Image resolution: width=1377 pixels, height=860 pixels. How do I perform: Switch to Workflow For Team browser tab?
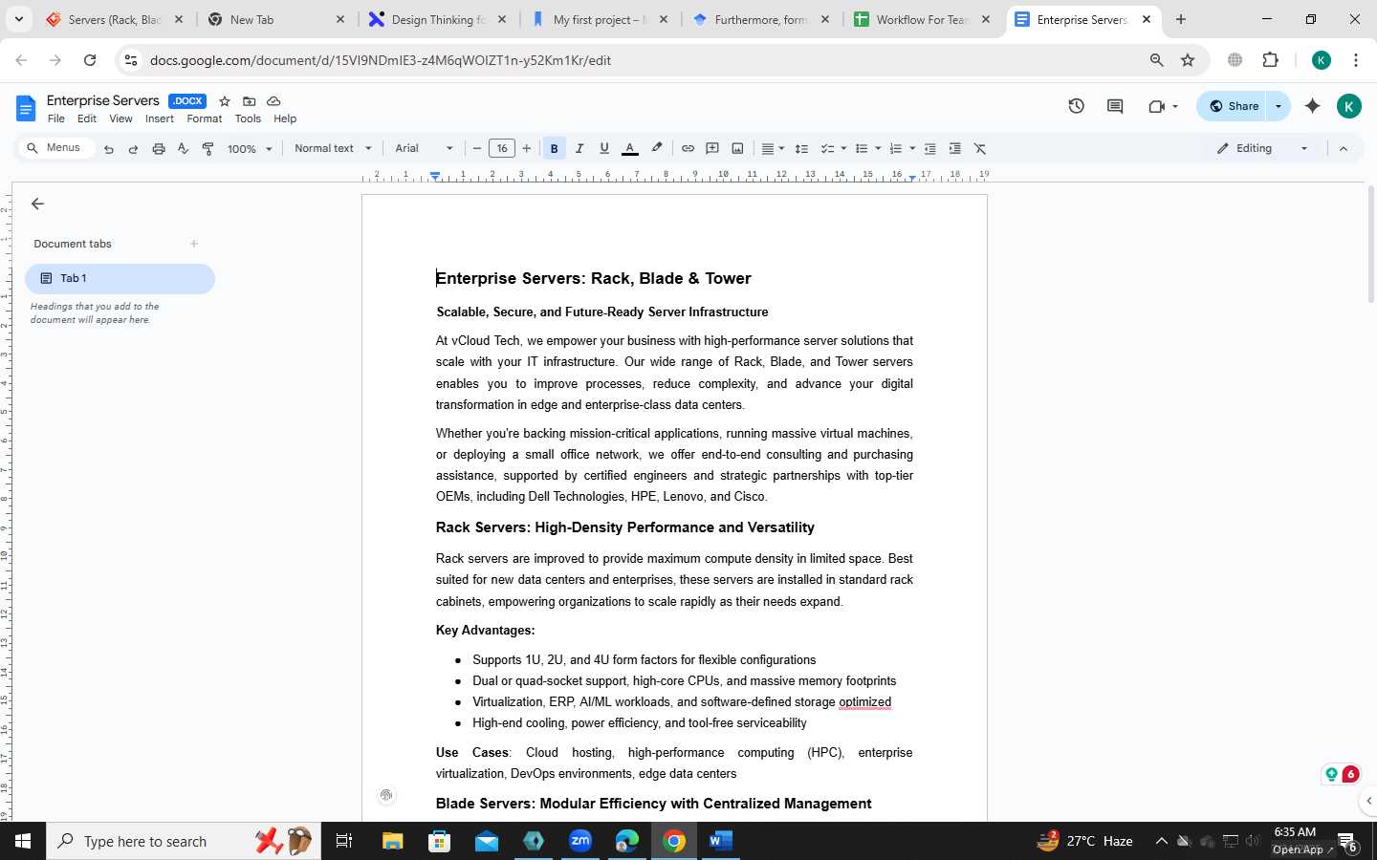pos(924,19)
